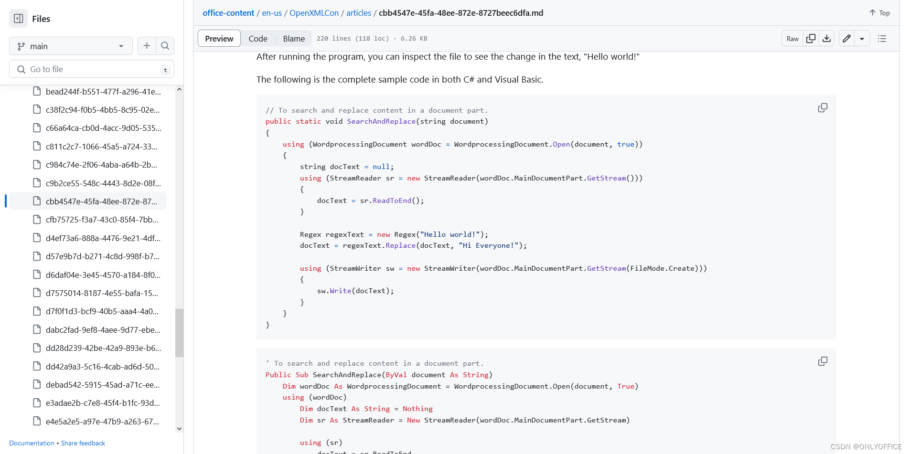Image resolution: width=909 pixels, height=454 pixels.
Task: Click the "Hi Everyone!" string in code
Action: (489, 245)
